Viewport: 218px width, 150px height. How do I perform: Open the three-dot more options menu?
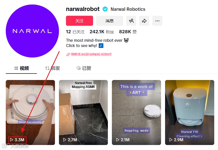[x=157, y=21]
